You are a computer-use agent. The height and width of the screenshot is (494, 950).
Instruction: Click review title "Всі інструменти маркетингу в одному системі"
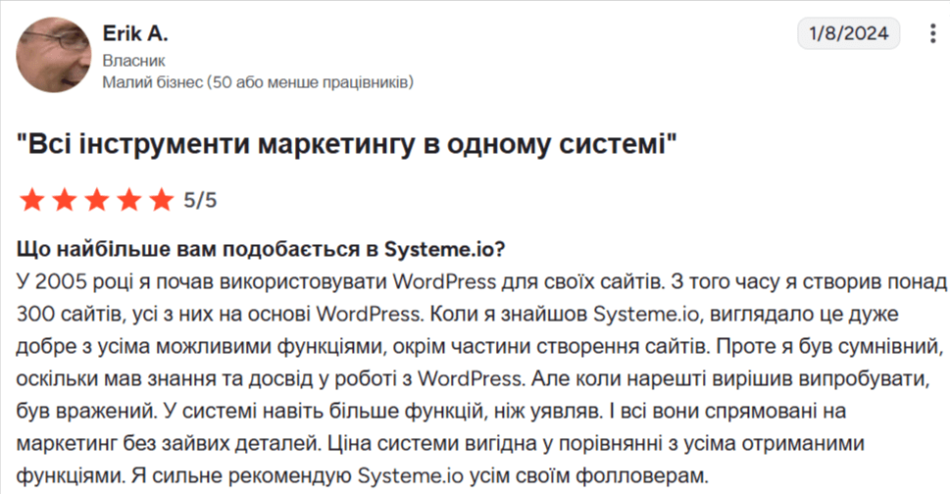(x=346, y=144)
